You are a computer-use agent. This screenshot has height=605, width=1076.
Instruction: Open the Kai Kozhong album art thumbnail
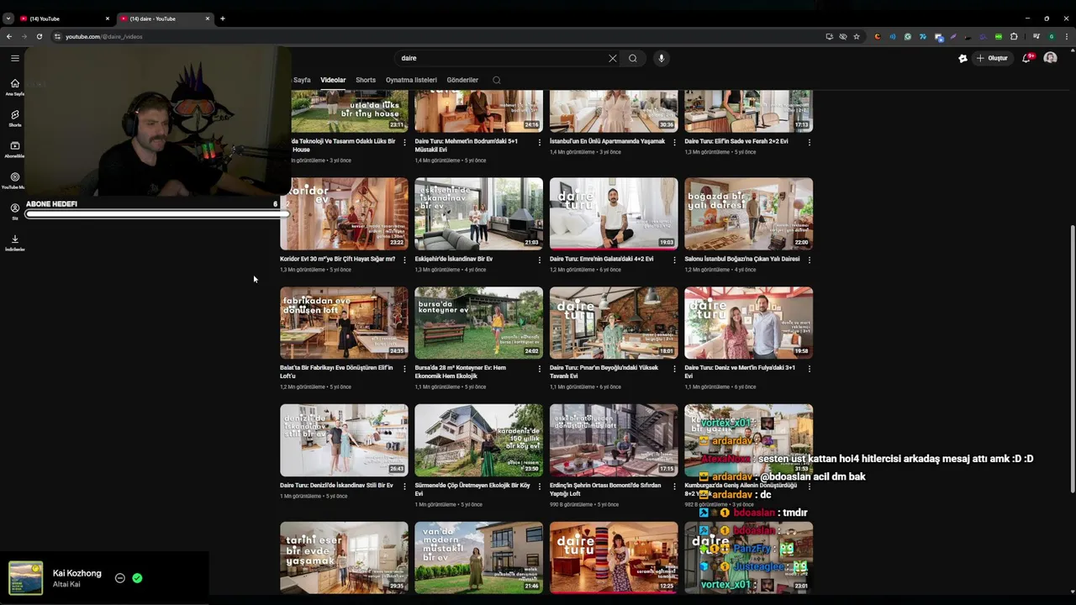[26, 578]
